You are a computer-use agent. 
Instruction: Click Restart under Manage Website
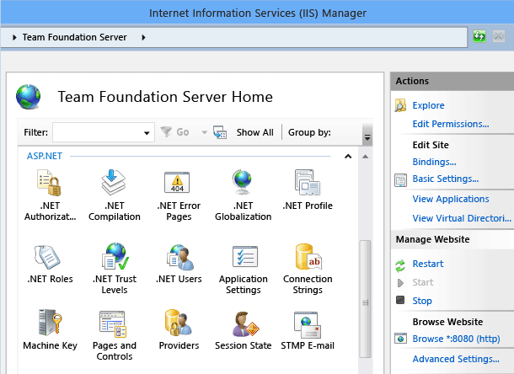[x=427, y=264]
